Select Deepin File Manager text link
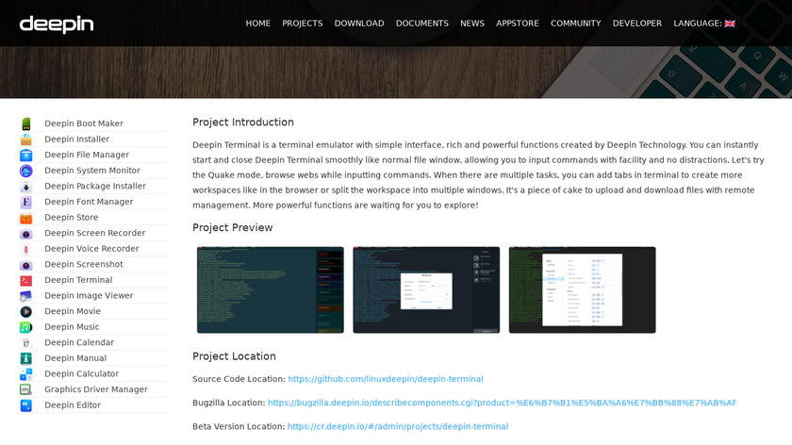Screen dimensions: 792x445 click(x=87, y=155)
